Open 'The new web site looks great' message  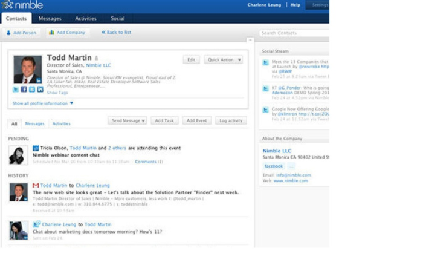[x=136, y=192]
